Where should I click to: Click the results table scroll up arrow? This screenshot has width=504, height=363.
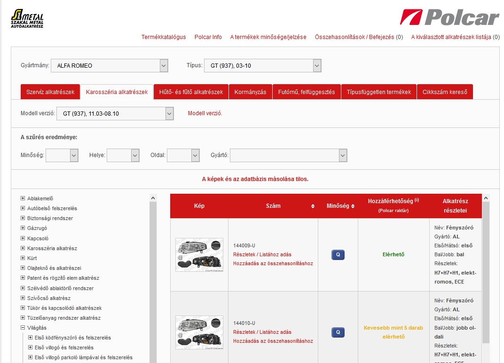point(486,198)
